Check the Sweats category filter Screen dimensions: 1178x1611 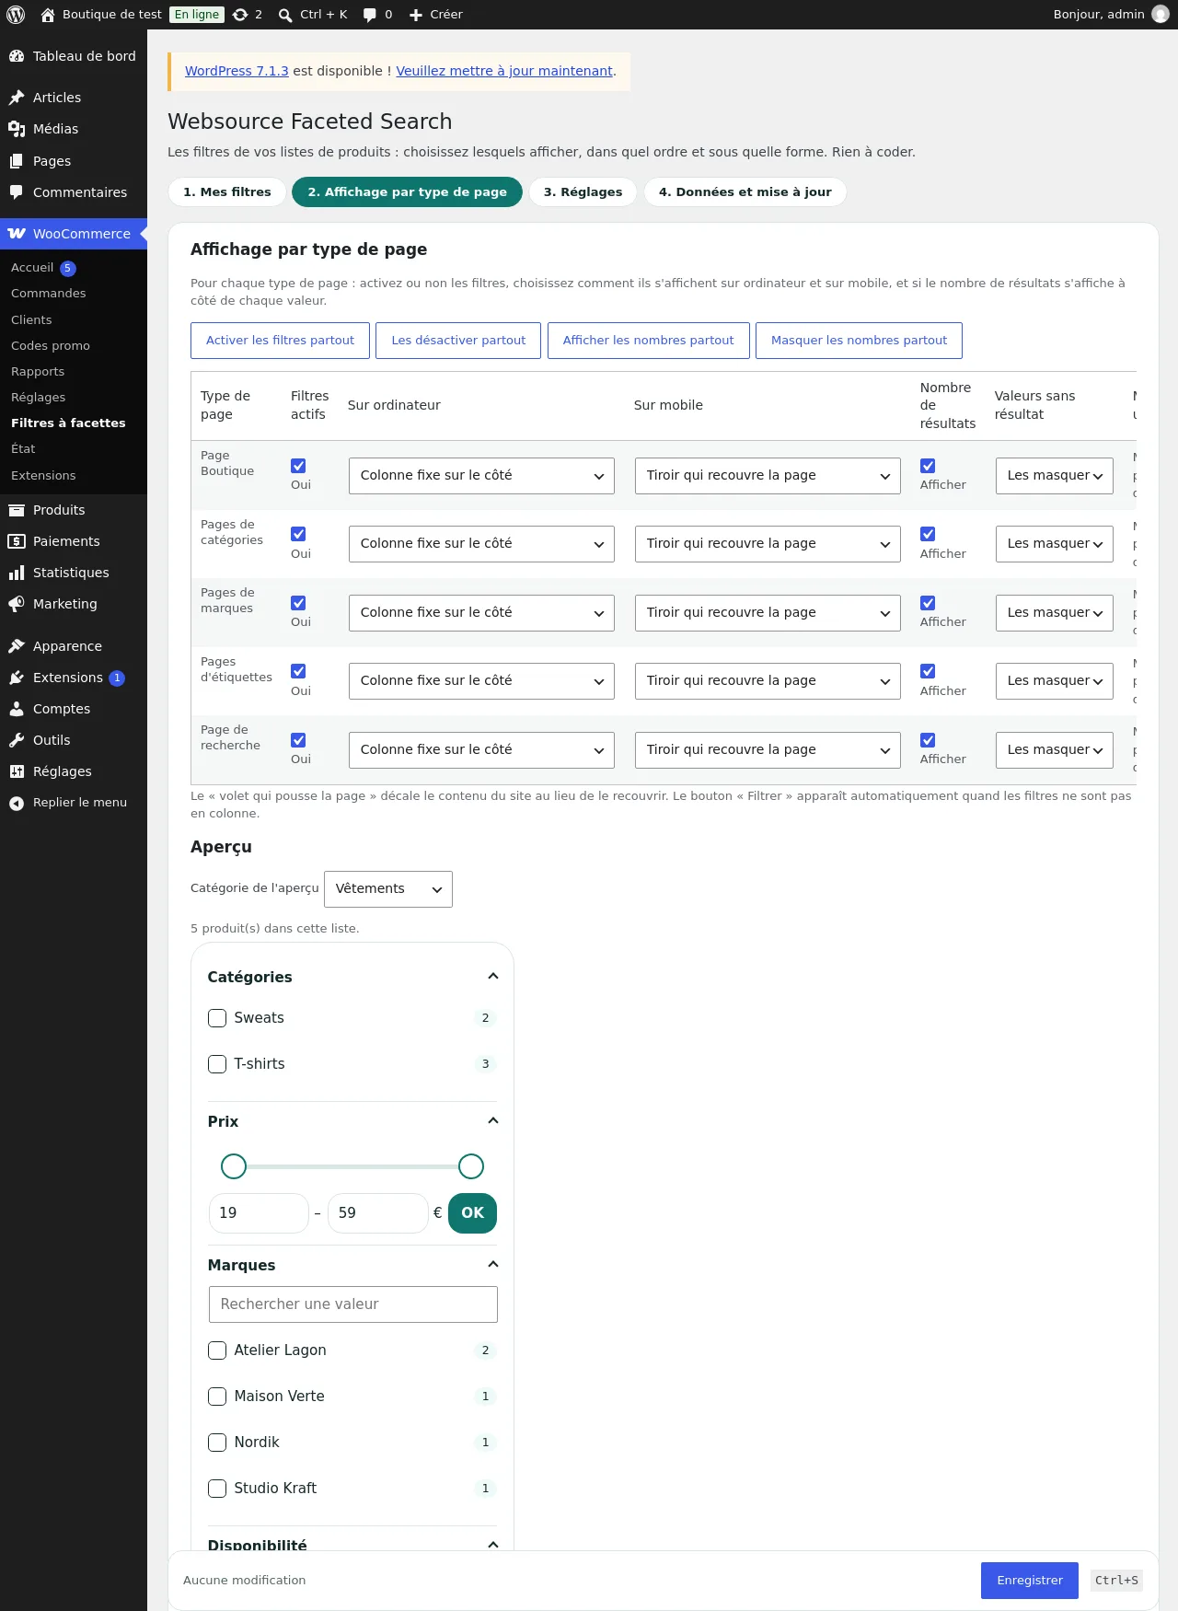pos(217,1018)
